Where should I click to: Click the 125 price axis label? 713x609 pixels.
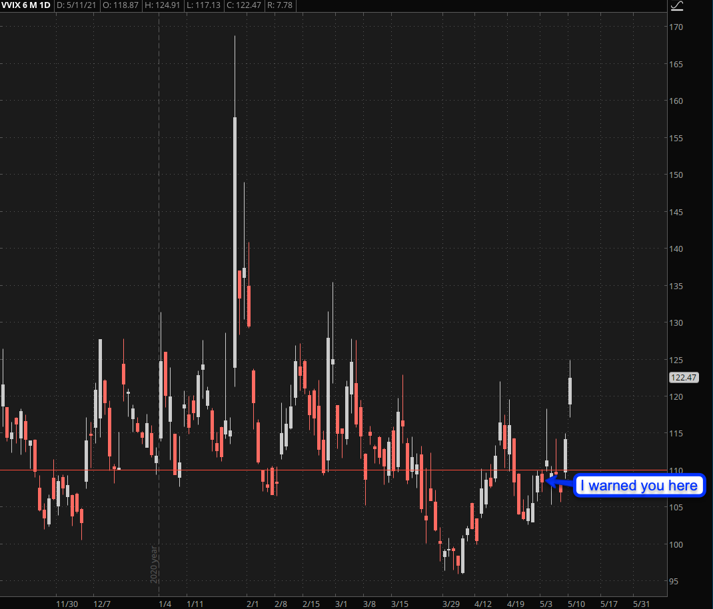coord(676,360)
